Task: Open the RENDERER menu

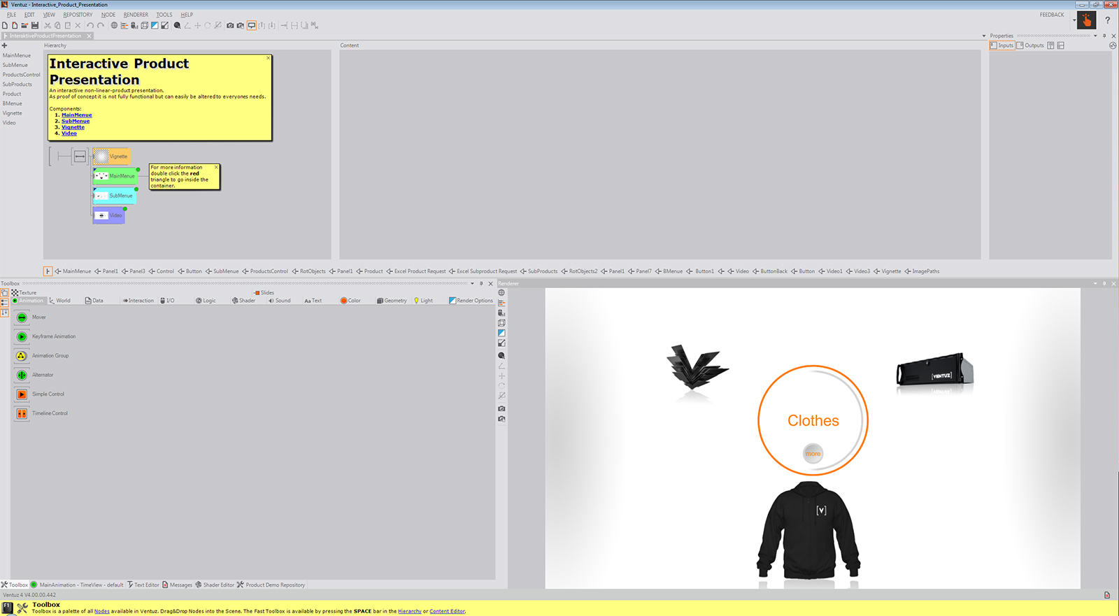Action: 136,15
